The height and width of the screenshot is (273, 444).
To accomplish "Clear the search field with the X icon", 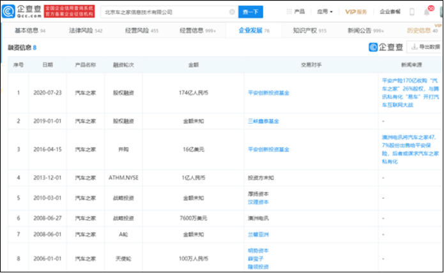I will coord(232,12).
